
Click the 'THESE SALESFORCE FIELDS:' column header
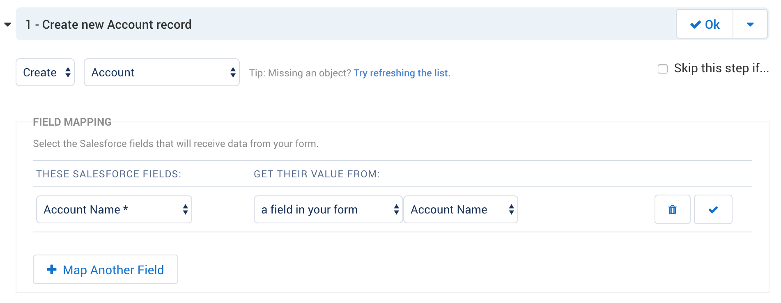coord(108,174)
